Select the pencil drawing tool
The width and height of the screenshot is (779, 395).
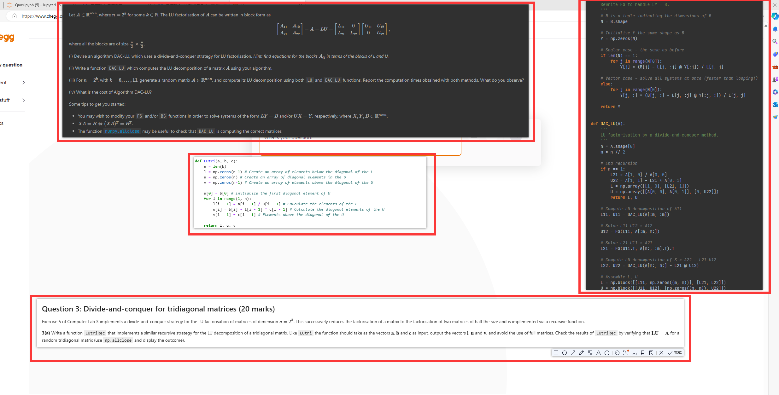click(582, 353)
